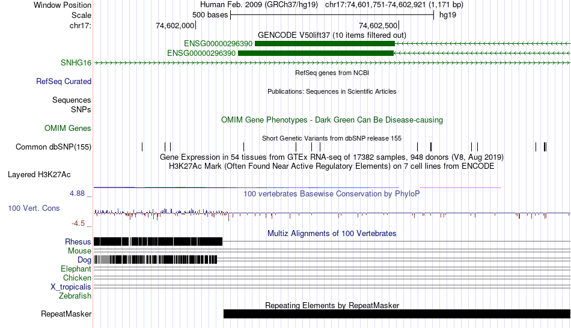571x328 pixels.
Task: Click the 74,602,000 ruler coordinate
Action: [x=175, y=25]
